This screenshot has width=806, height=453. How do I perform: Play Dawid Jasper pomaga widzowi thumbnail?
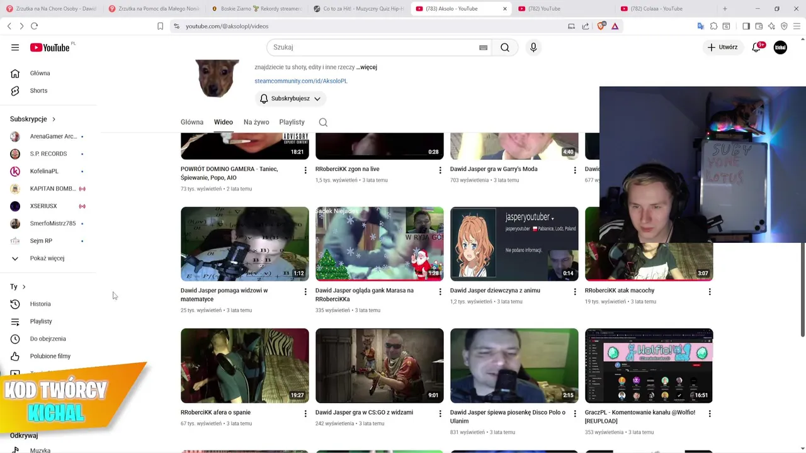pyautogui.click(x=245, y=244)
